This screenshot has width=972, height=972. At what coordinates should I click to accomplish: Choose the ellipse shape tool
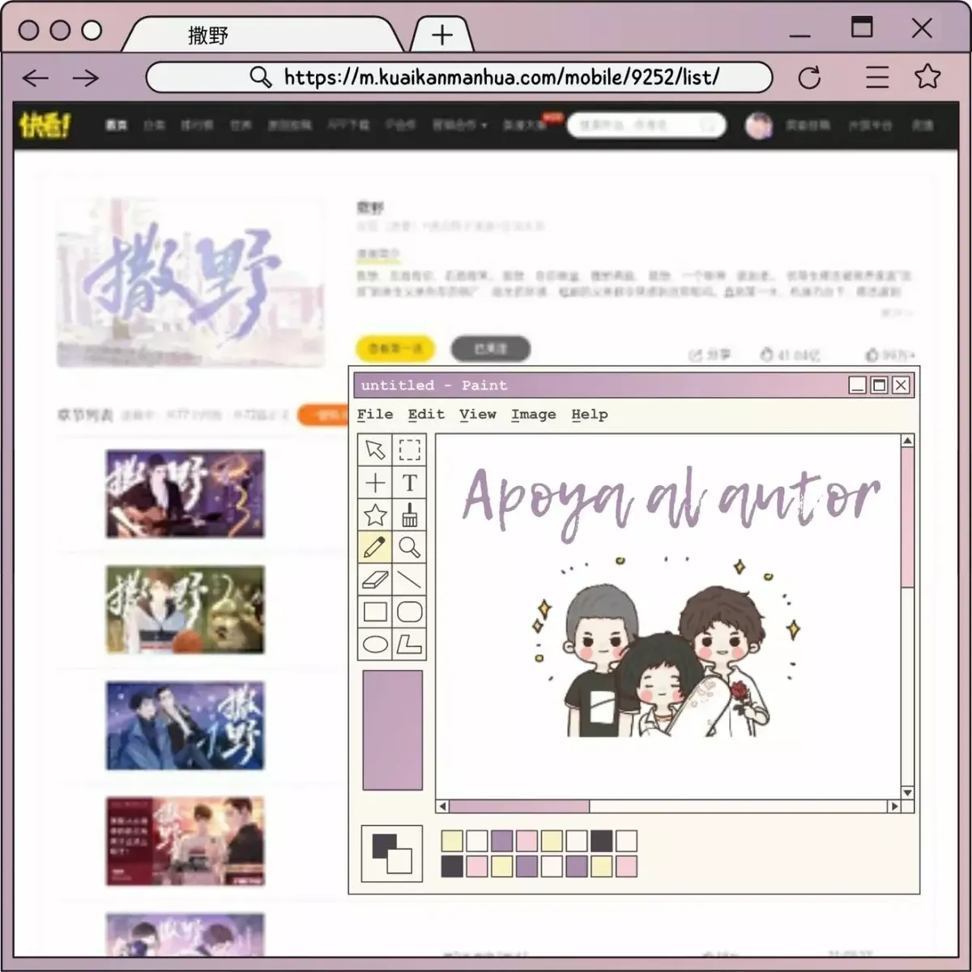[x=375, y=645]
